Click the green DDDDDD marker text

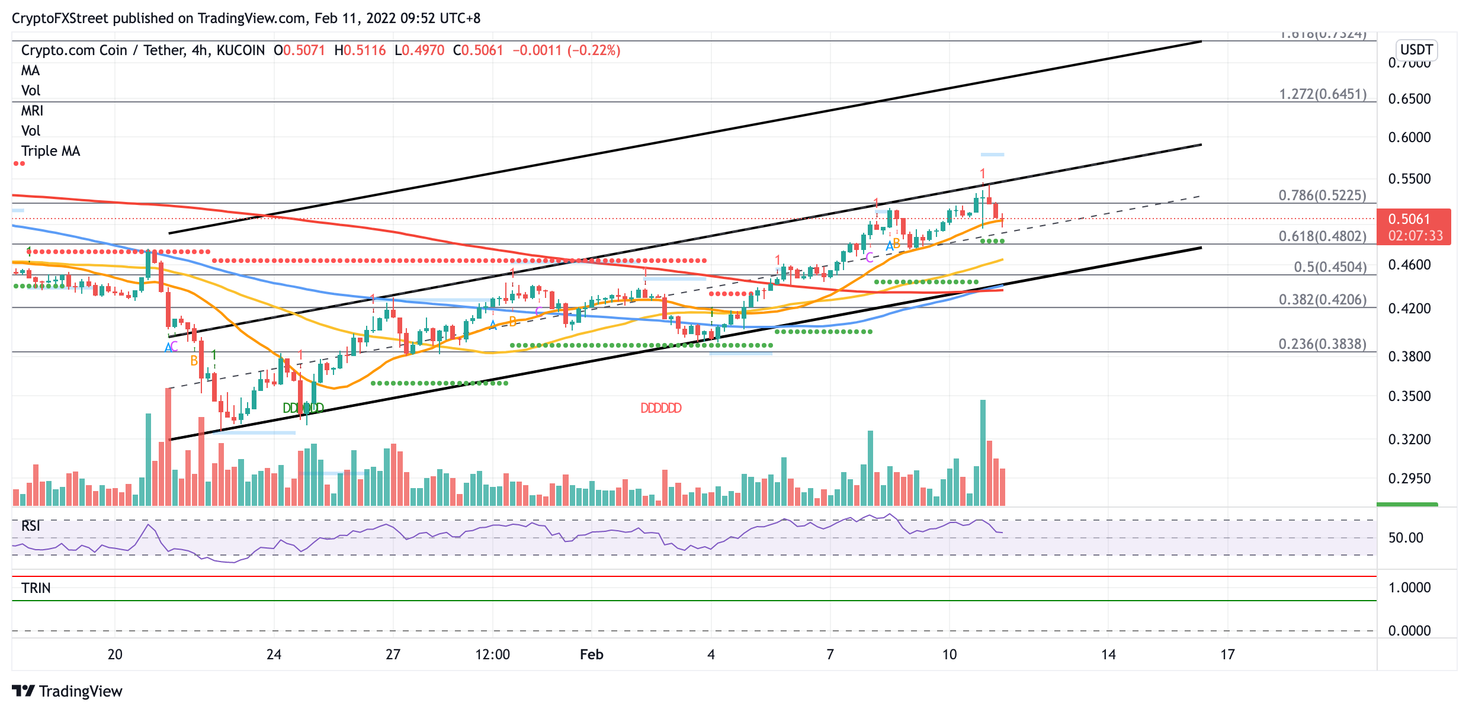303,408
